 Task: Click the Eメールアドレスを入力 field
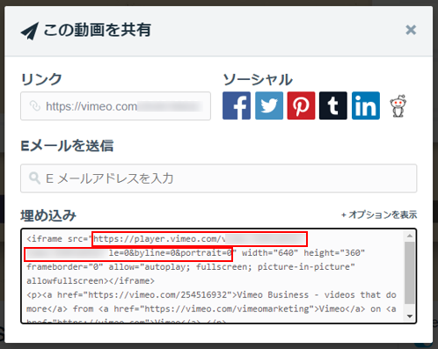(x=218, y=178)
